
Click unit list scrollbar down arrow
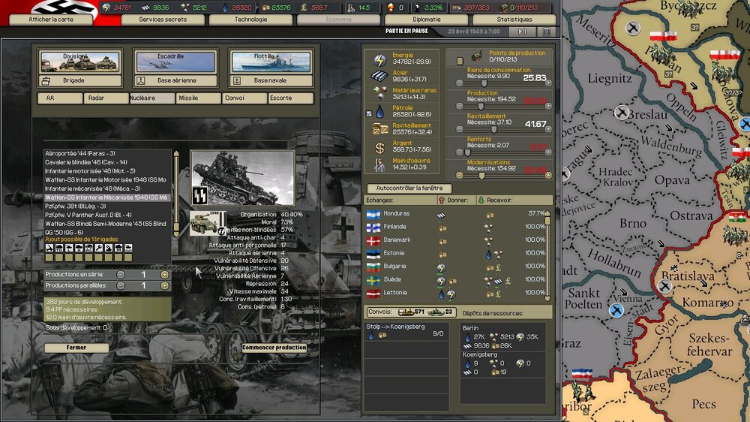tap(176, 234)
